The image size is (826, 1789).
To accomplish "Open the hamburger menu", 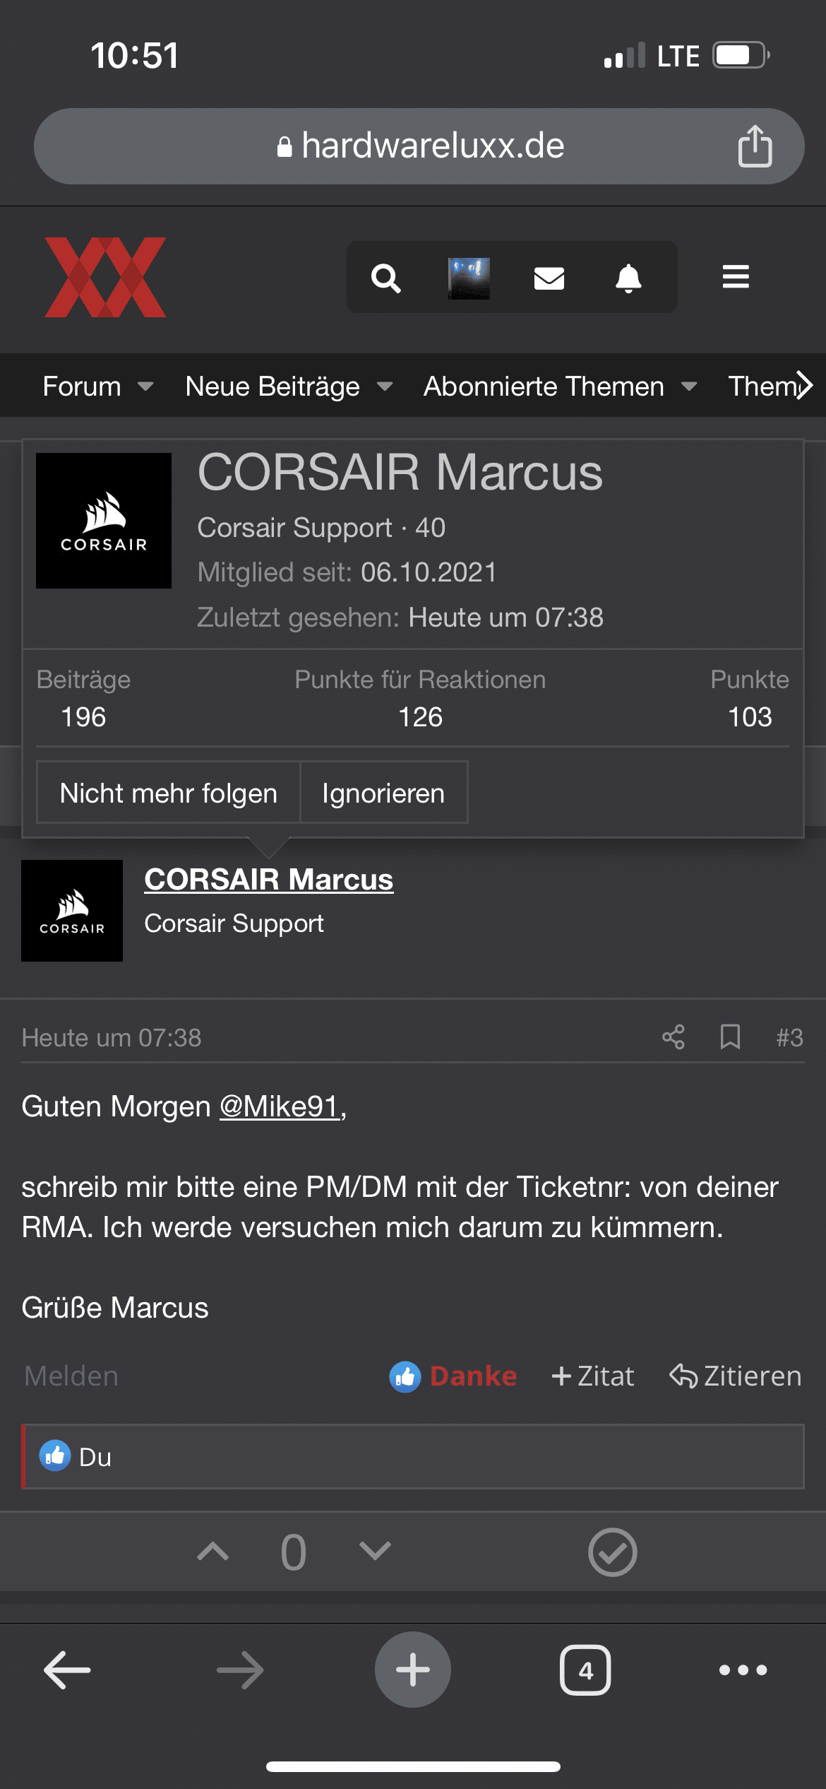I will coord(736,277).
